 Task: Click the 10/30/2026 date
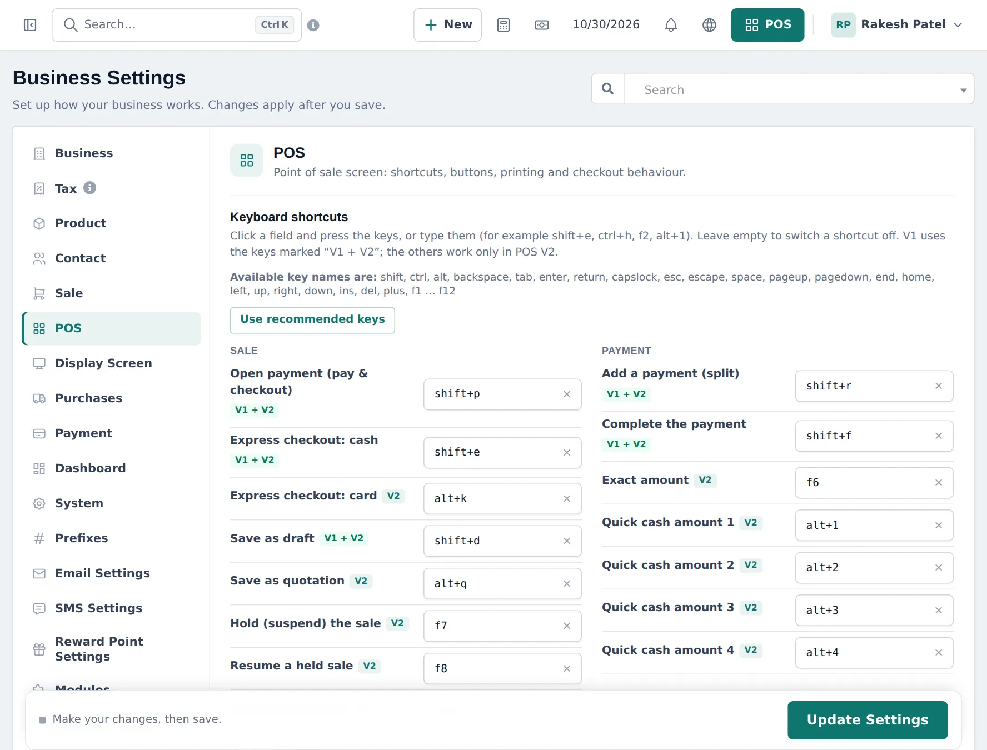coord(606,25)
